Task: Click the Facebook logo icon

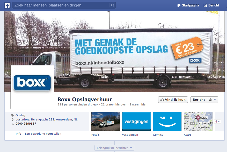Action: point(7,5)
